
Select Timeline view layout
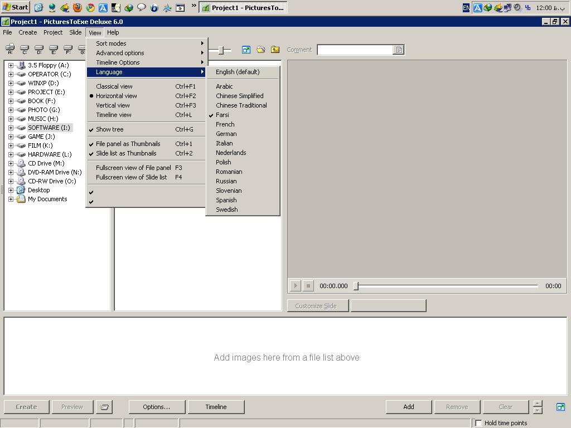146,115
